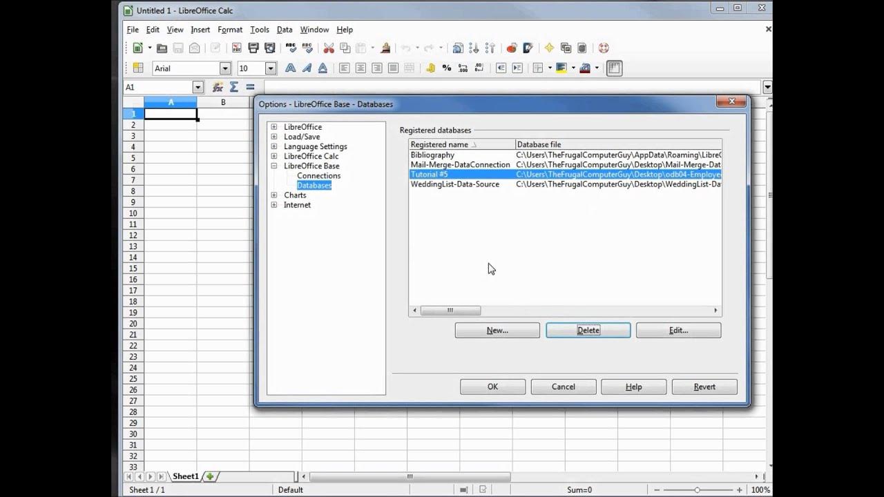Select the Bibliography registered database row

pos(565,155)
